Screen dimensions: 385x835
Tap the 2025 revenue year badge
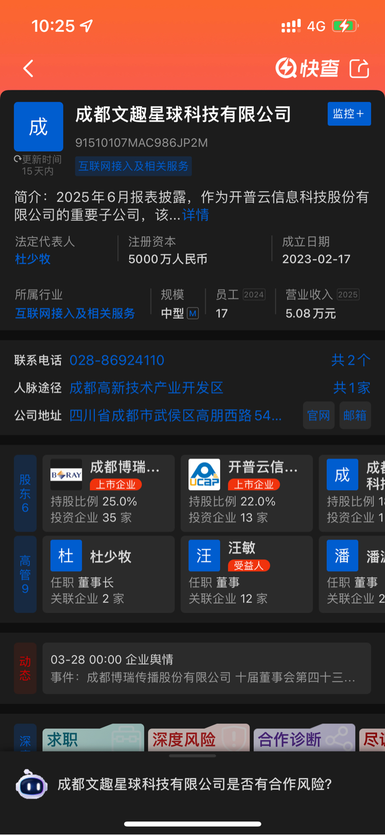click(x=348, y=295)
